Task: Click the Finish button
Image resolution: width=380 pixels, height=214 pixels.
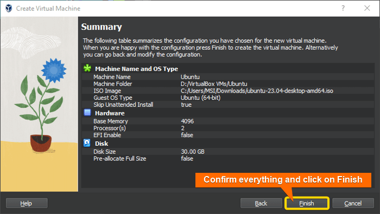Action: click(x=307, y=203)
